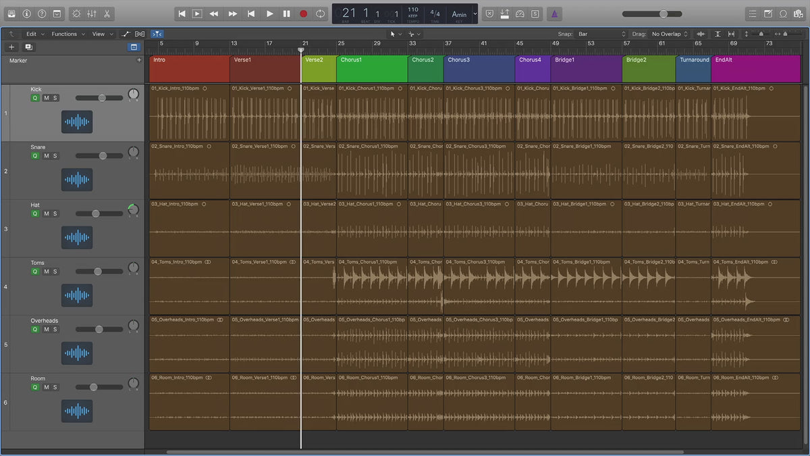Viewport: 810px width, 456px height.
Task: Open the Library panel icon
Action: point(11,14)
